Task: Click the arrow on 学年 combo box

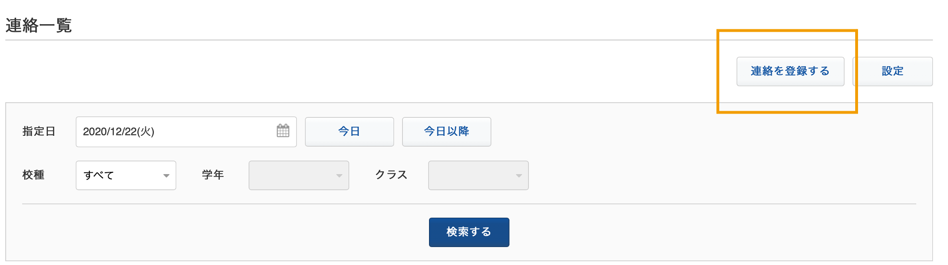Action: pyautogui.click(x=339, y=176)
